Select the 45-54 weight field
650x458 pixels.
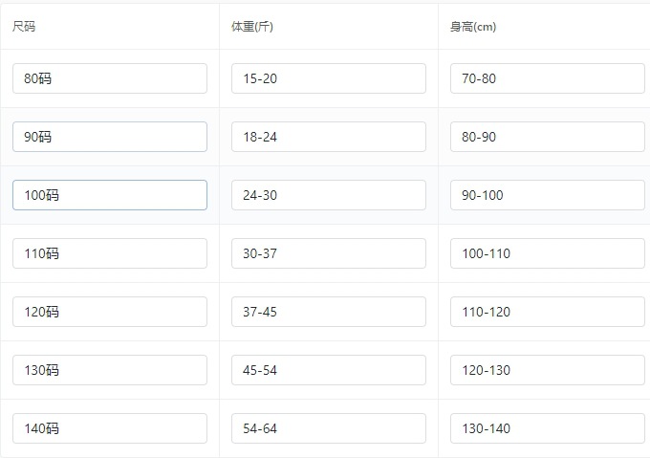pos(329,370)
